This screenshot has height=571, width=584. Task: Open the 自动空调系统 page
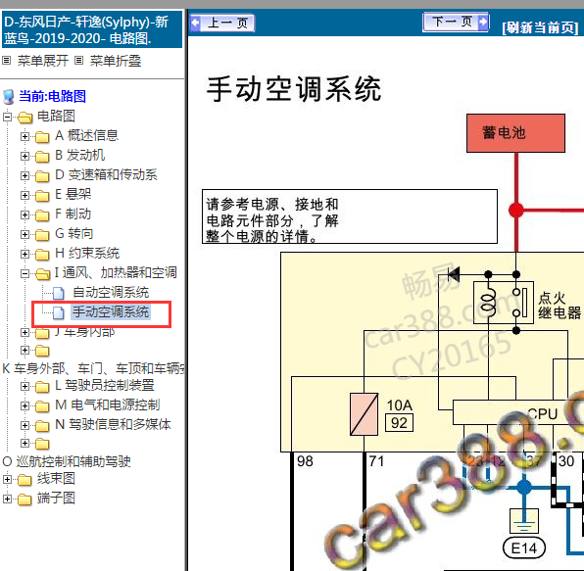[x=111, y=292]
